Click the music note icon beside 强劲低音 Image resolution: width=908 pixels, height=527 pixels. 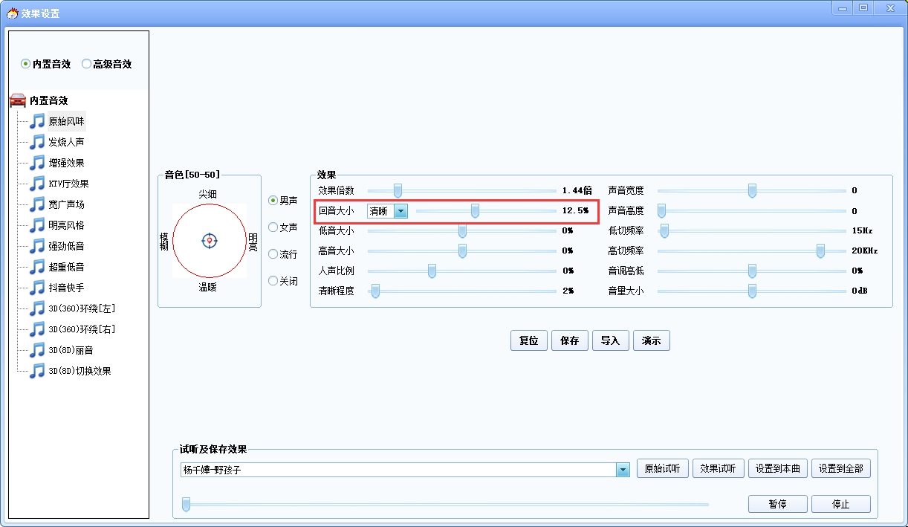pos(37,246)
